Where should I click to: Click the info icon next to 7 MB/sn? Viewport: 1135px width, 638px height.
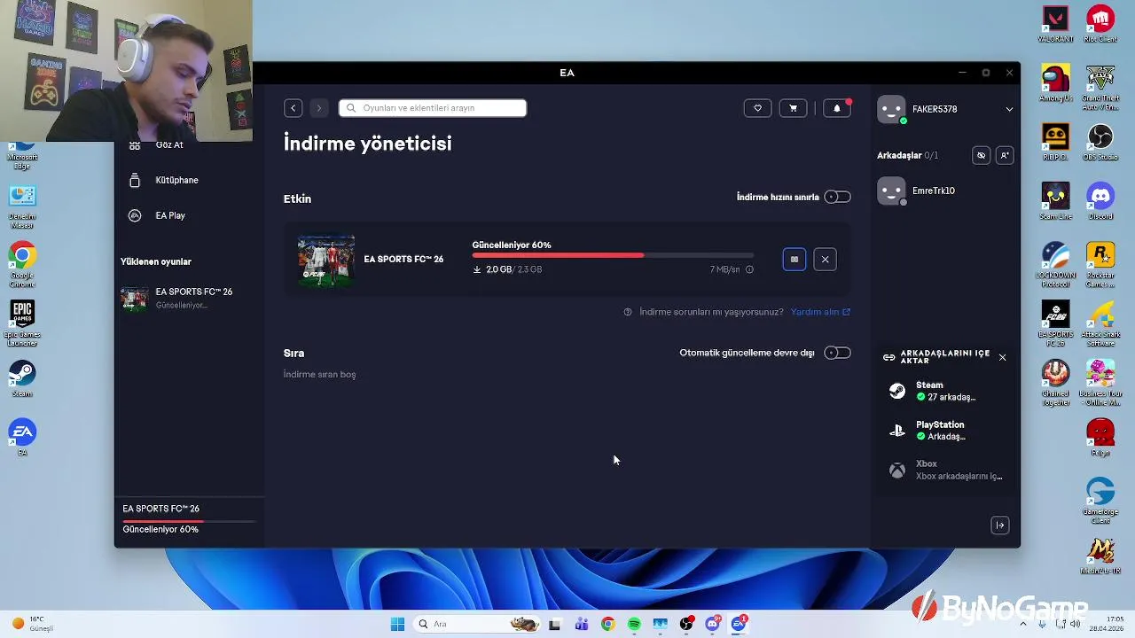pos(749,269)
